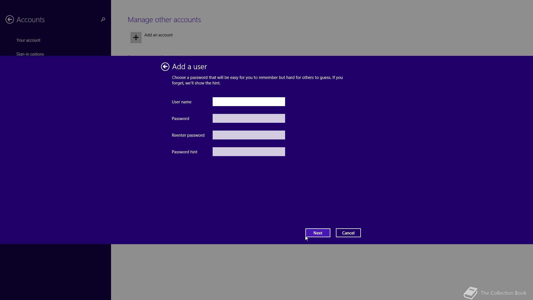Click the Add a user title
The width and height of the screenshot is (533, 300).
tap(189, 67)
